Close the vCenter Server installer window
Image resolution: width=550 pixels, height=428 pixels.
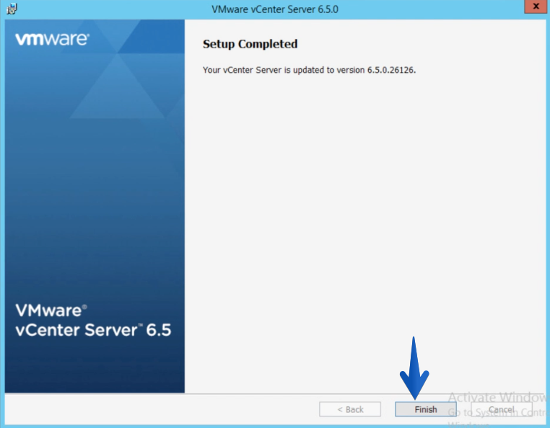coord(536,6)
